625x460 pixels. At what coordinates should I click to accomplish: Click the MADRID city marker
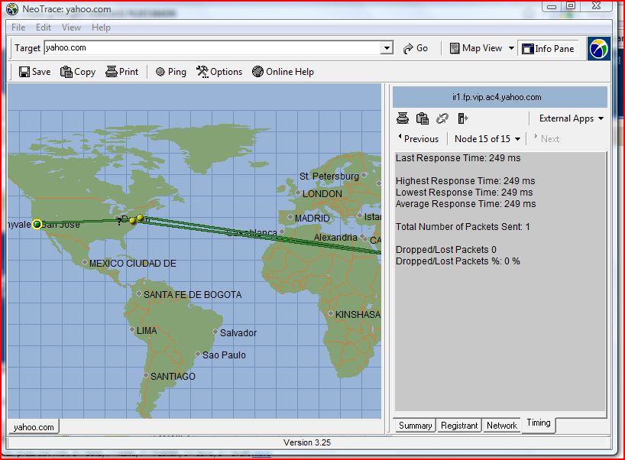(290, 217)
